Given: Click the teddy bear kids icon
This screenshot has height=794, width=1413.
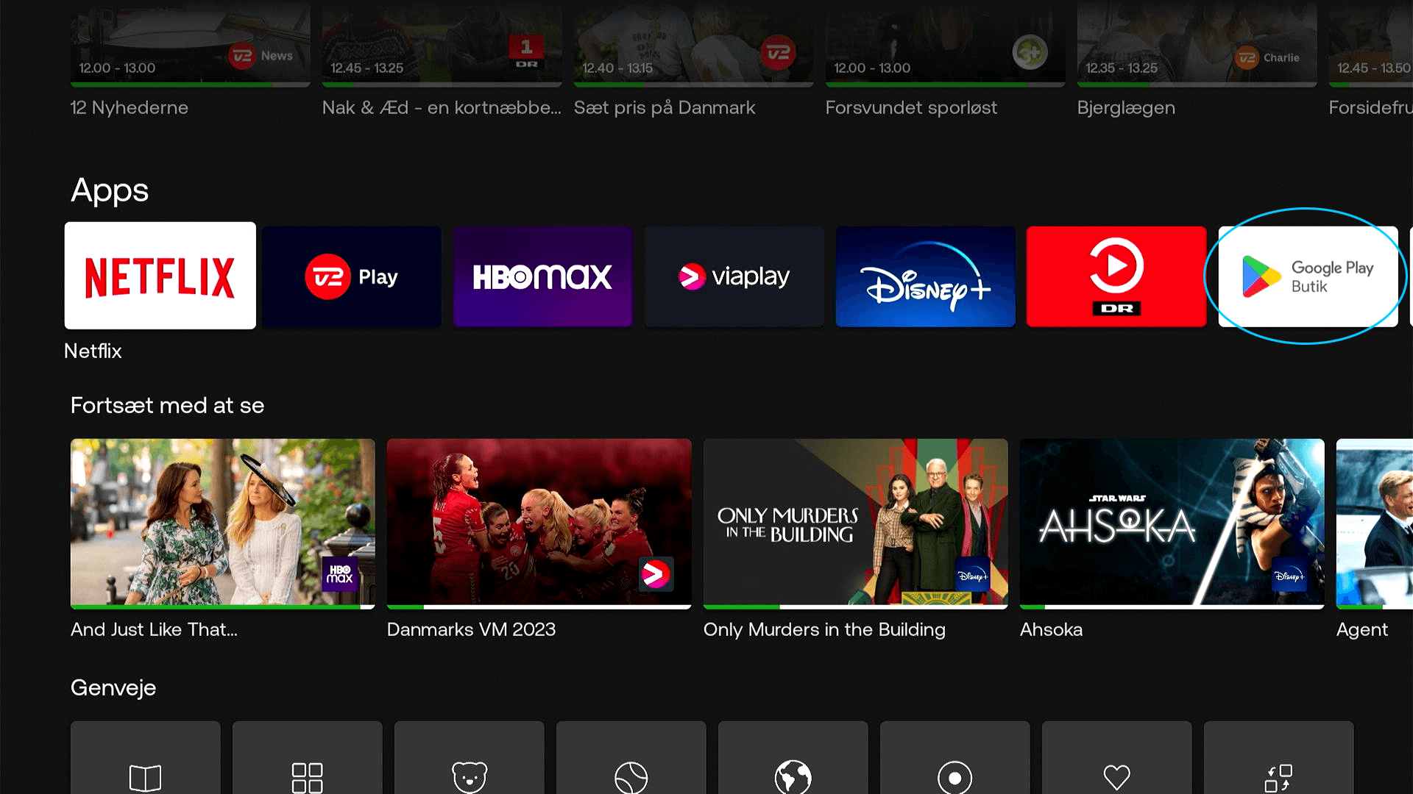Looking at the screenshot, I should (x=469, y=776).
